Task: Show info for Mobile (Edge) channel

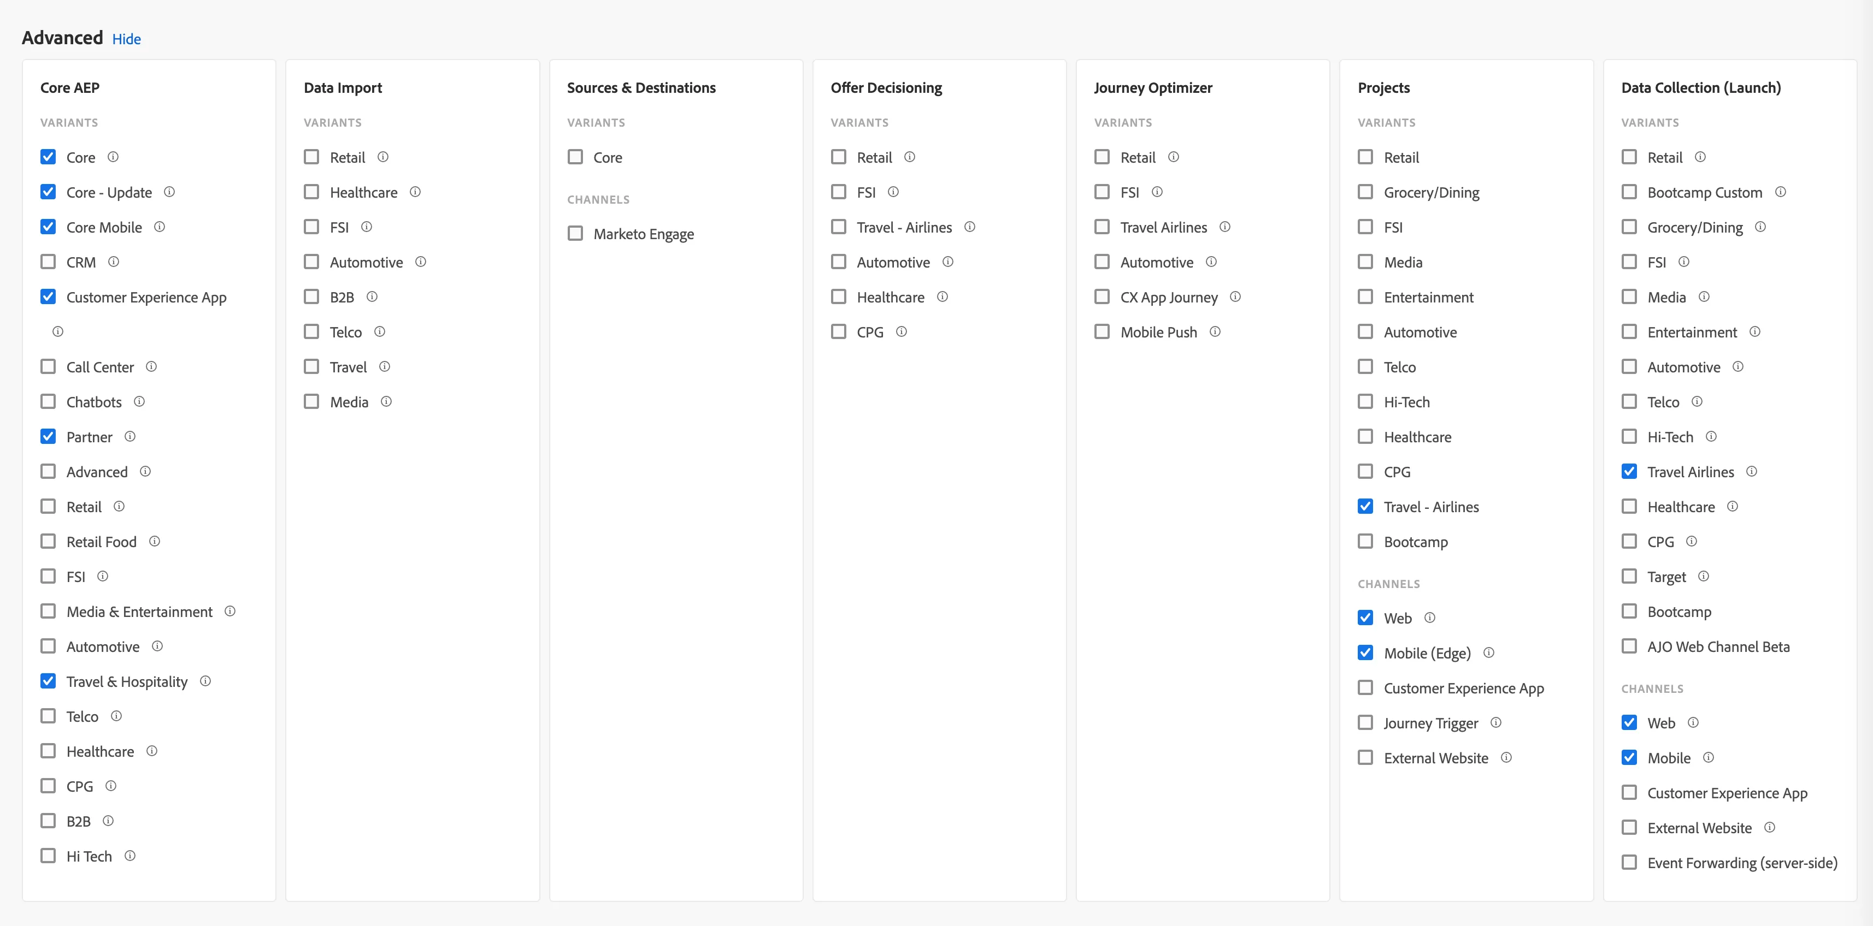Action: (1488, 652)
